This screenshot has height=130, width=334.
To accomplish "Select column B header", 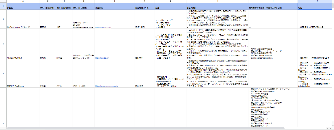I will tap(48, 1).
